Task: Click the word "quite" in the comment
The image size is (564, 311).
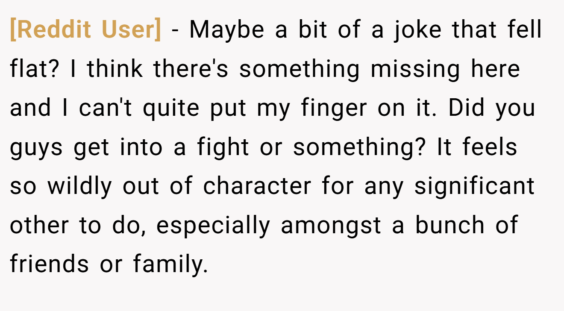Action: tap(171, 108)
